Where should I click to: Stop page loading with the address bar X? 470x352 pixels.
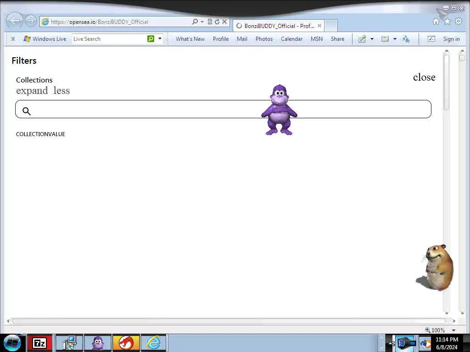(224, 22)
